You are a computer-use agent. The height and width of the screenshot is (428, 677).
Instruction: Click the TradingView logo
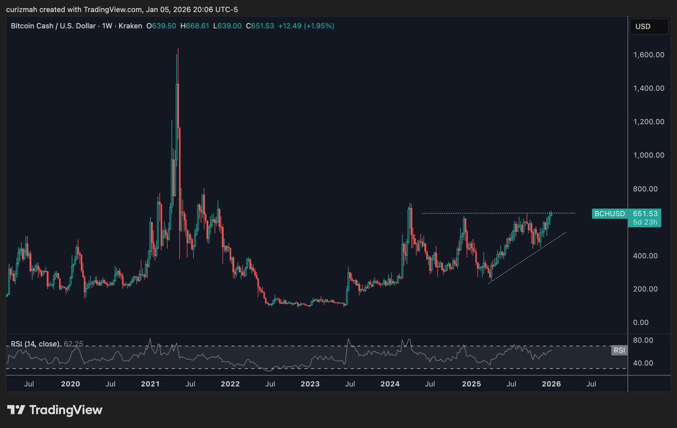tap(55, 409)
